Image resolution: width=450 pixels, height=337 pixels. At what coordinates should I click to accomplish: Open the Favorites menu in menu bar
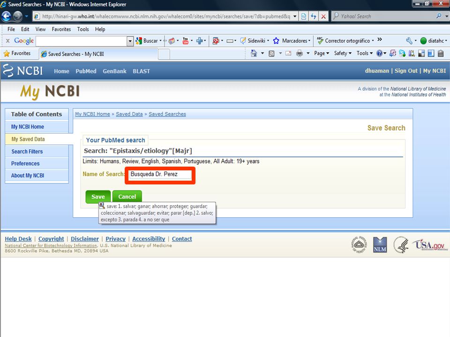pyautogui.click(x=61, y=29)
